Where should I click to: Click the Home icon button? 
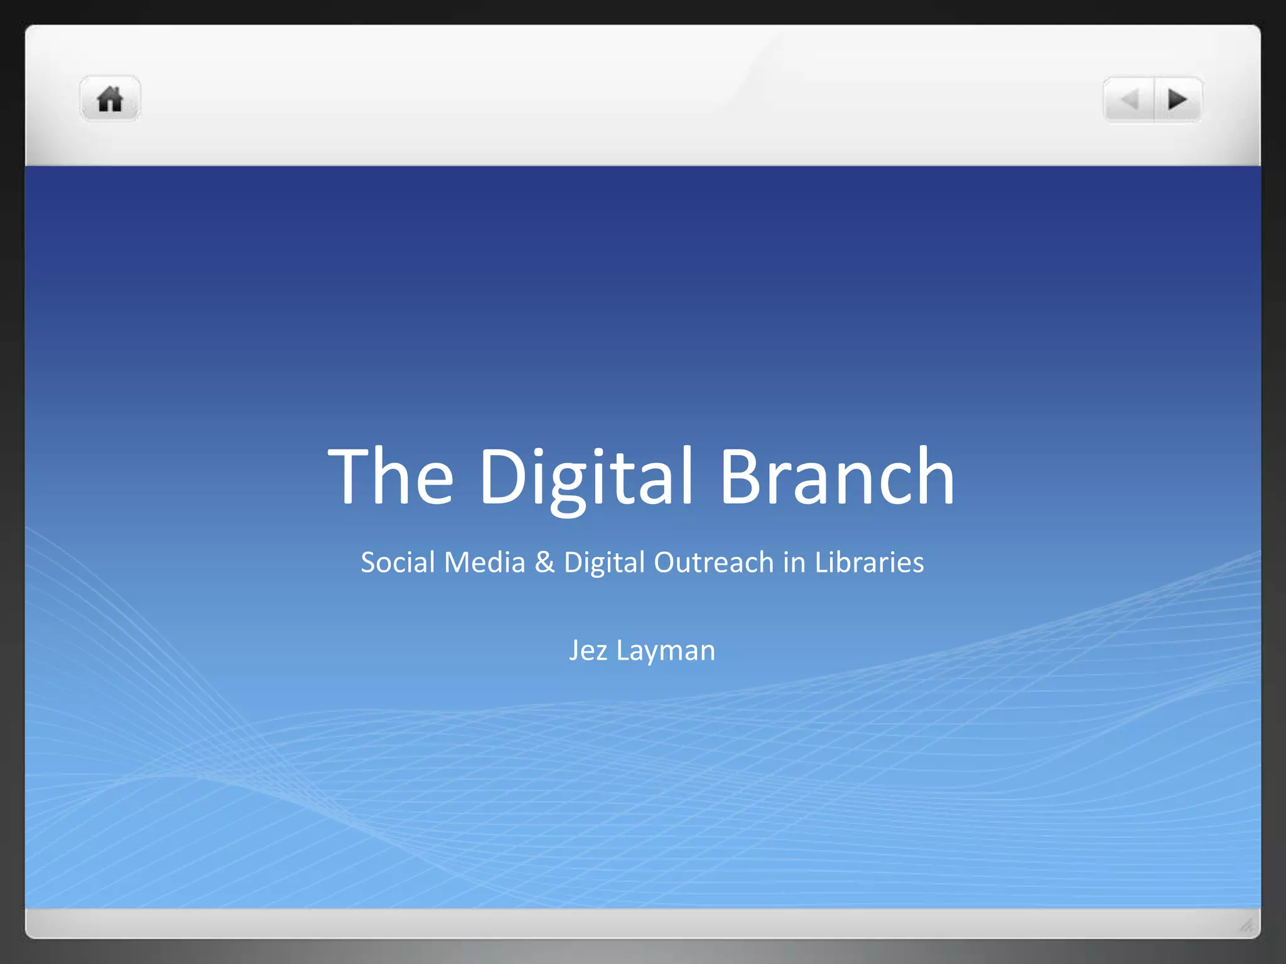tap(110, 99)
